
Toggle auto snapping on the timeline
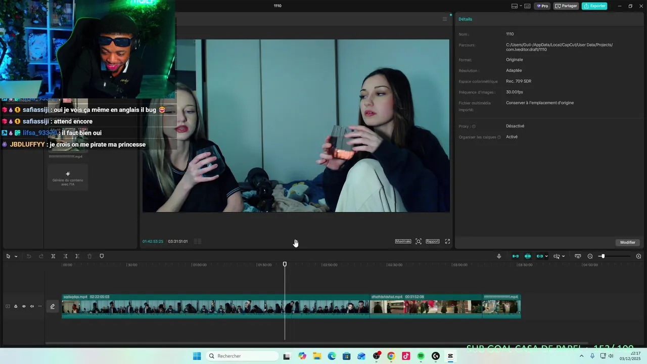528,256
